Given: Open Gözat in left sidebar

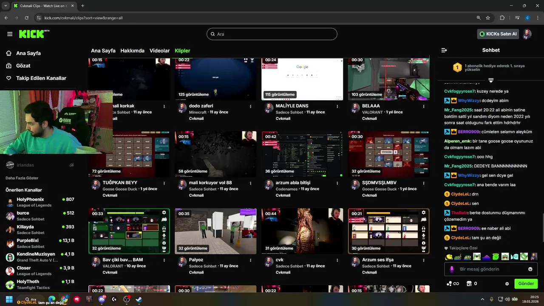Looking at the screenshot, I should point(23,65).
